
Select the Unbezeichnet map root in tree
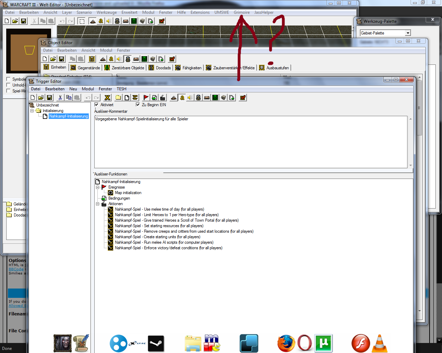pyautogui.click(x=48, y=105)
